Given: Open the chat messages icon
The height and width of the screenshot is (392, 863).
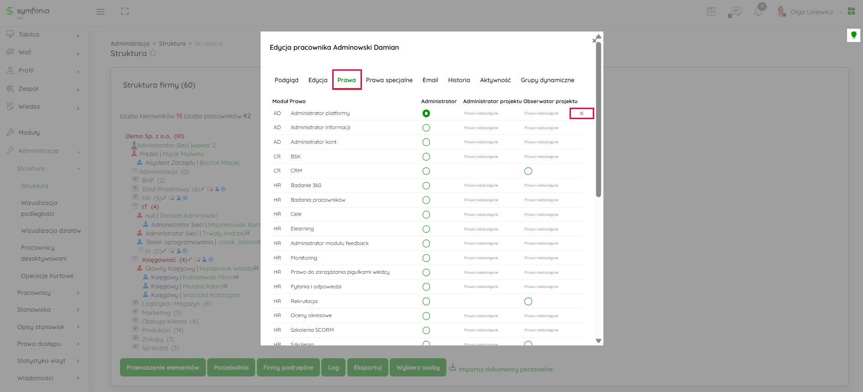Looking at the screenshot, I should tap(735, 12).
